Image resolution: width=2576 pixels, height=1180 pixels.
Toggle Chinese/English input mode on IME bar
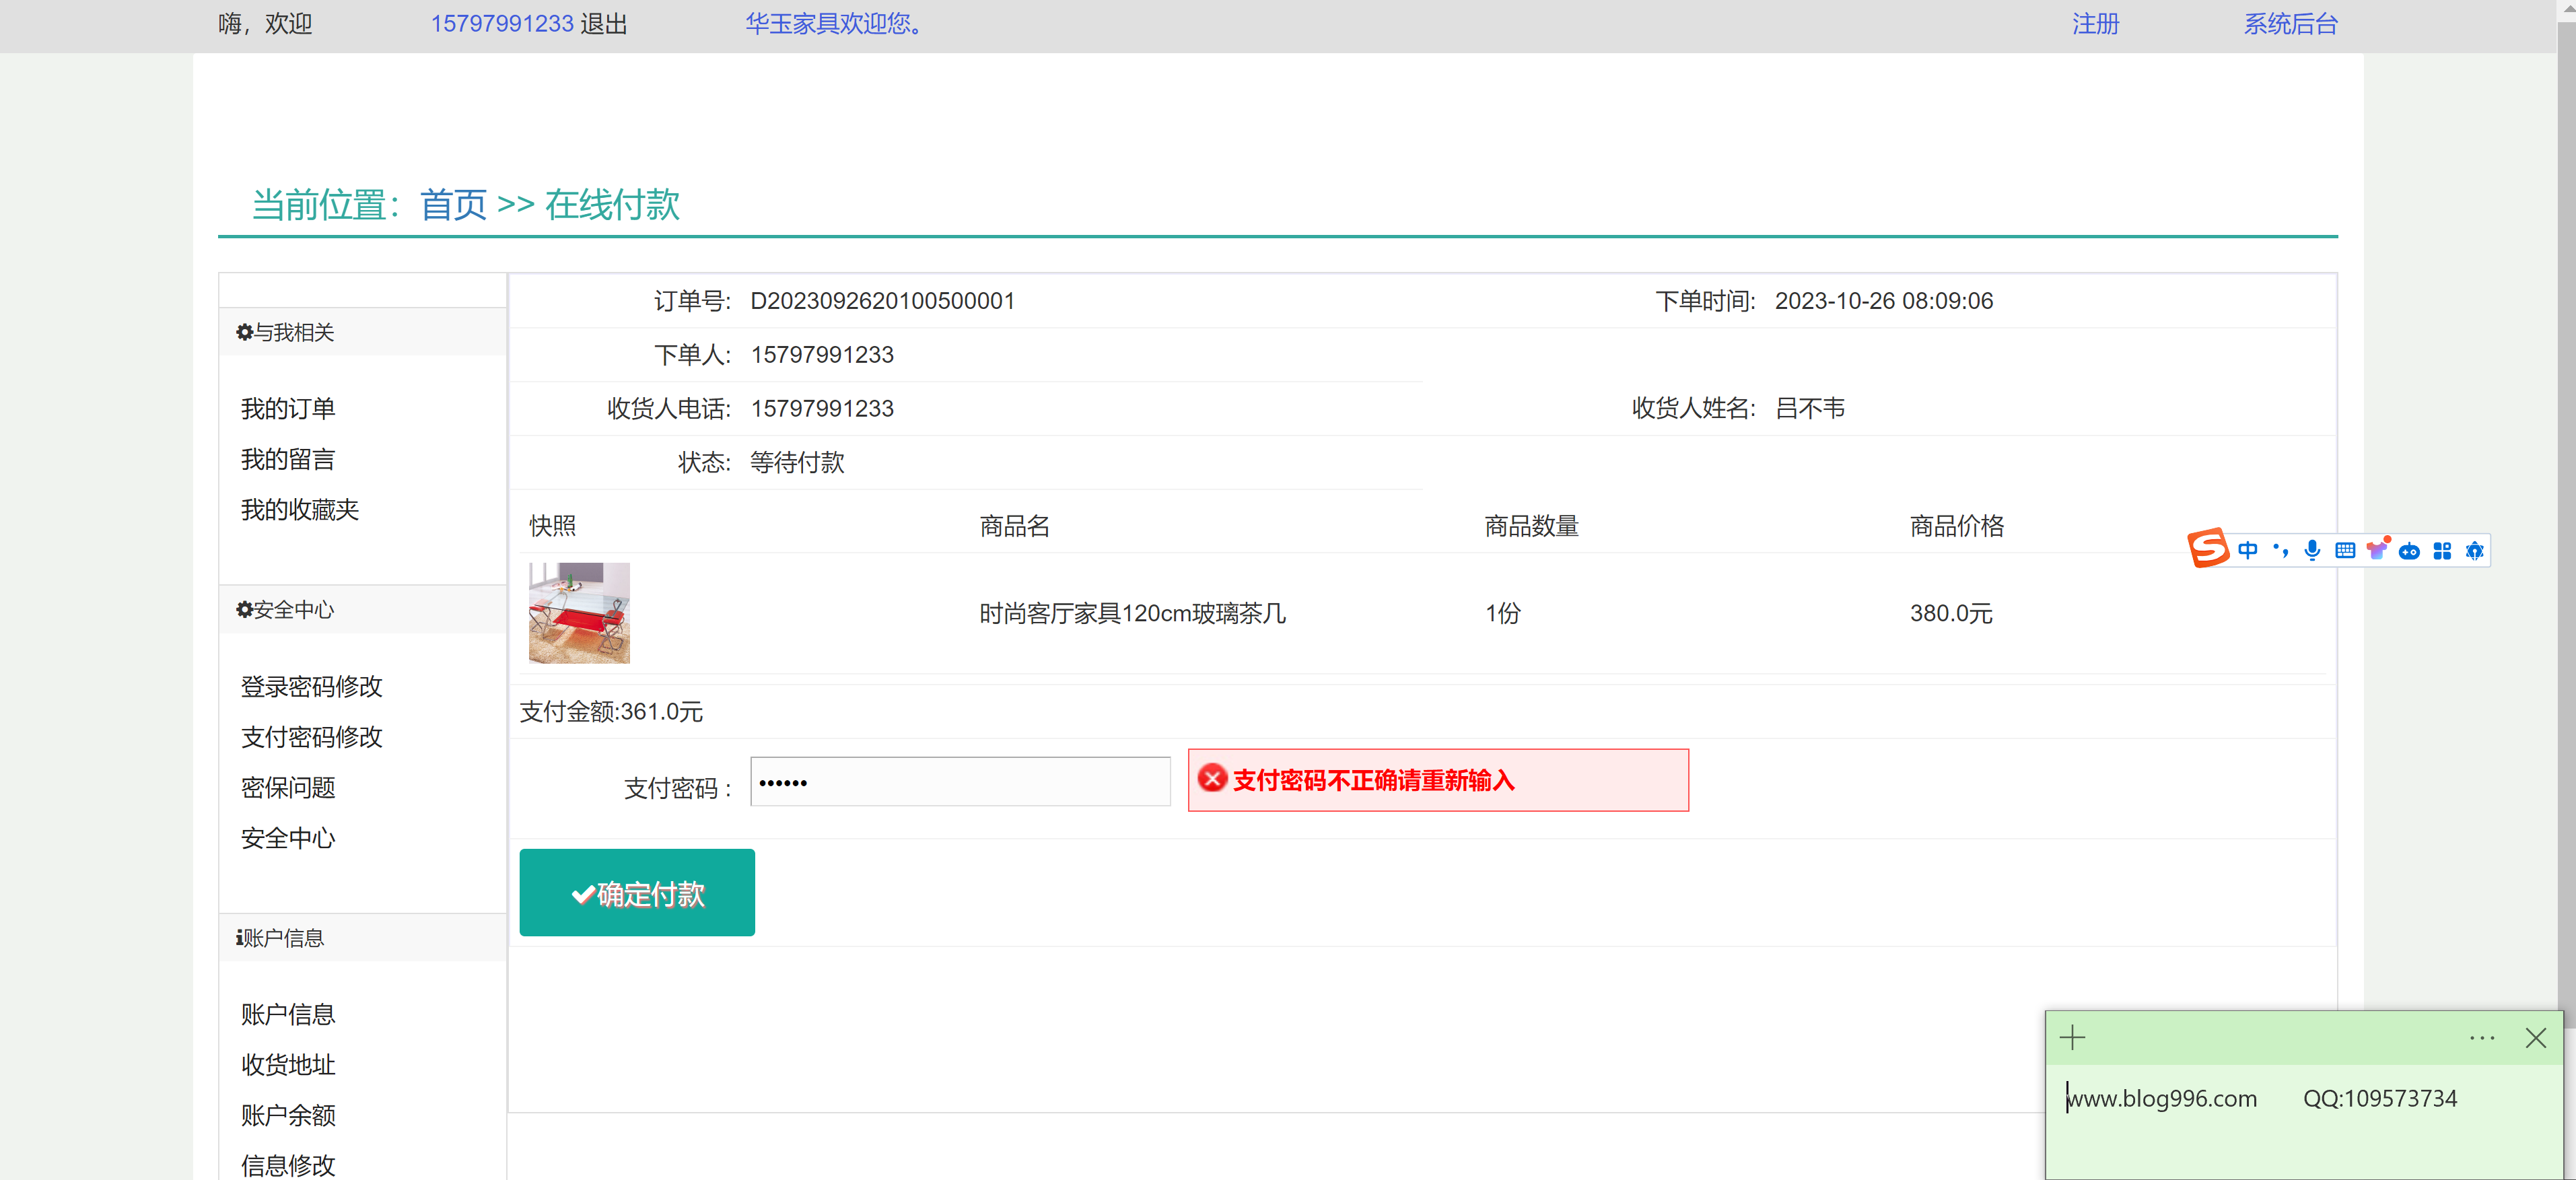click(2248, 550)
